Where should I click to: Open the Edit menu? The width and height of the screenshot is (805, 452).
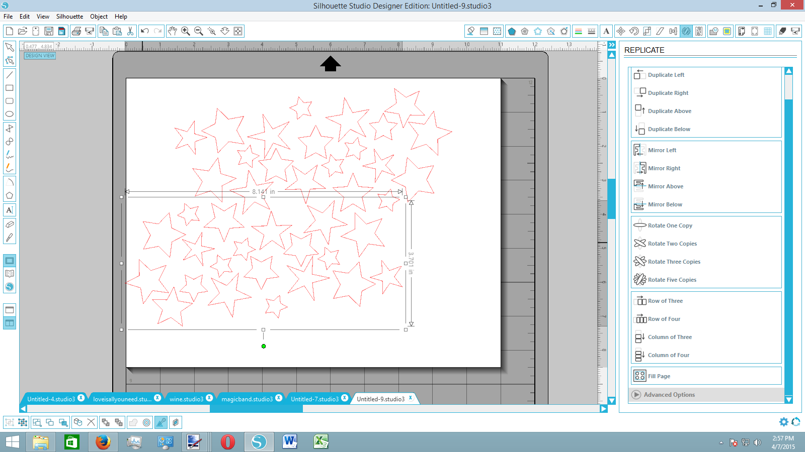tap(25, 17)
